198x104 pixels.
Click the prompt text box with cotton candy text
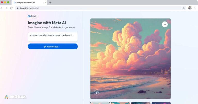[x=53, y=37]
